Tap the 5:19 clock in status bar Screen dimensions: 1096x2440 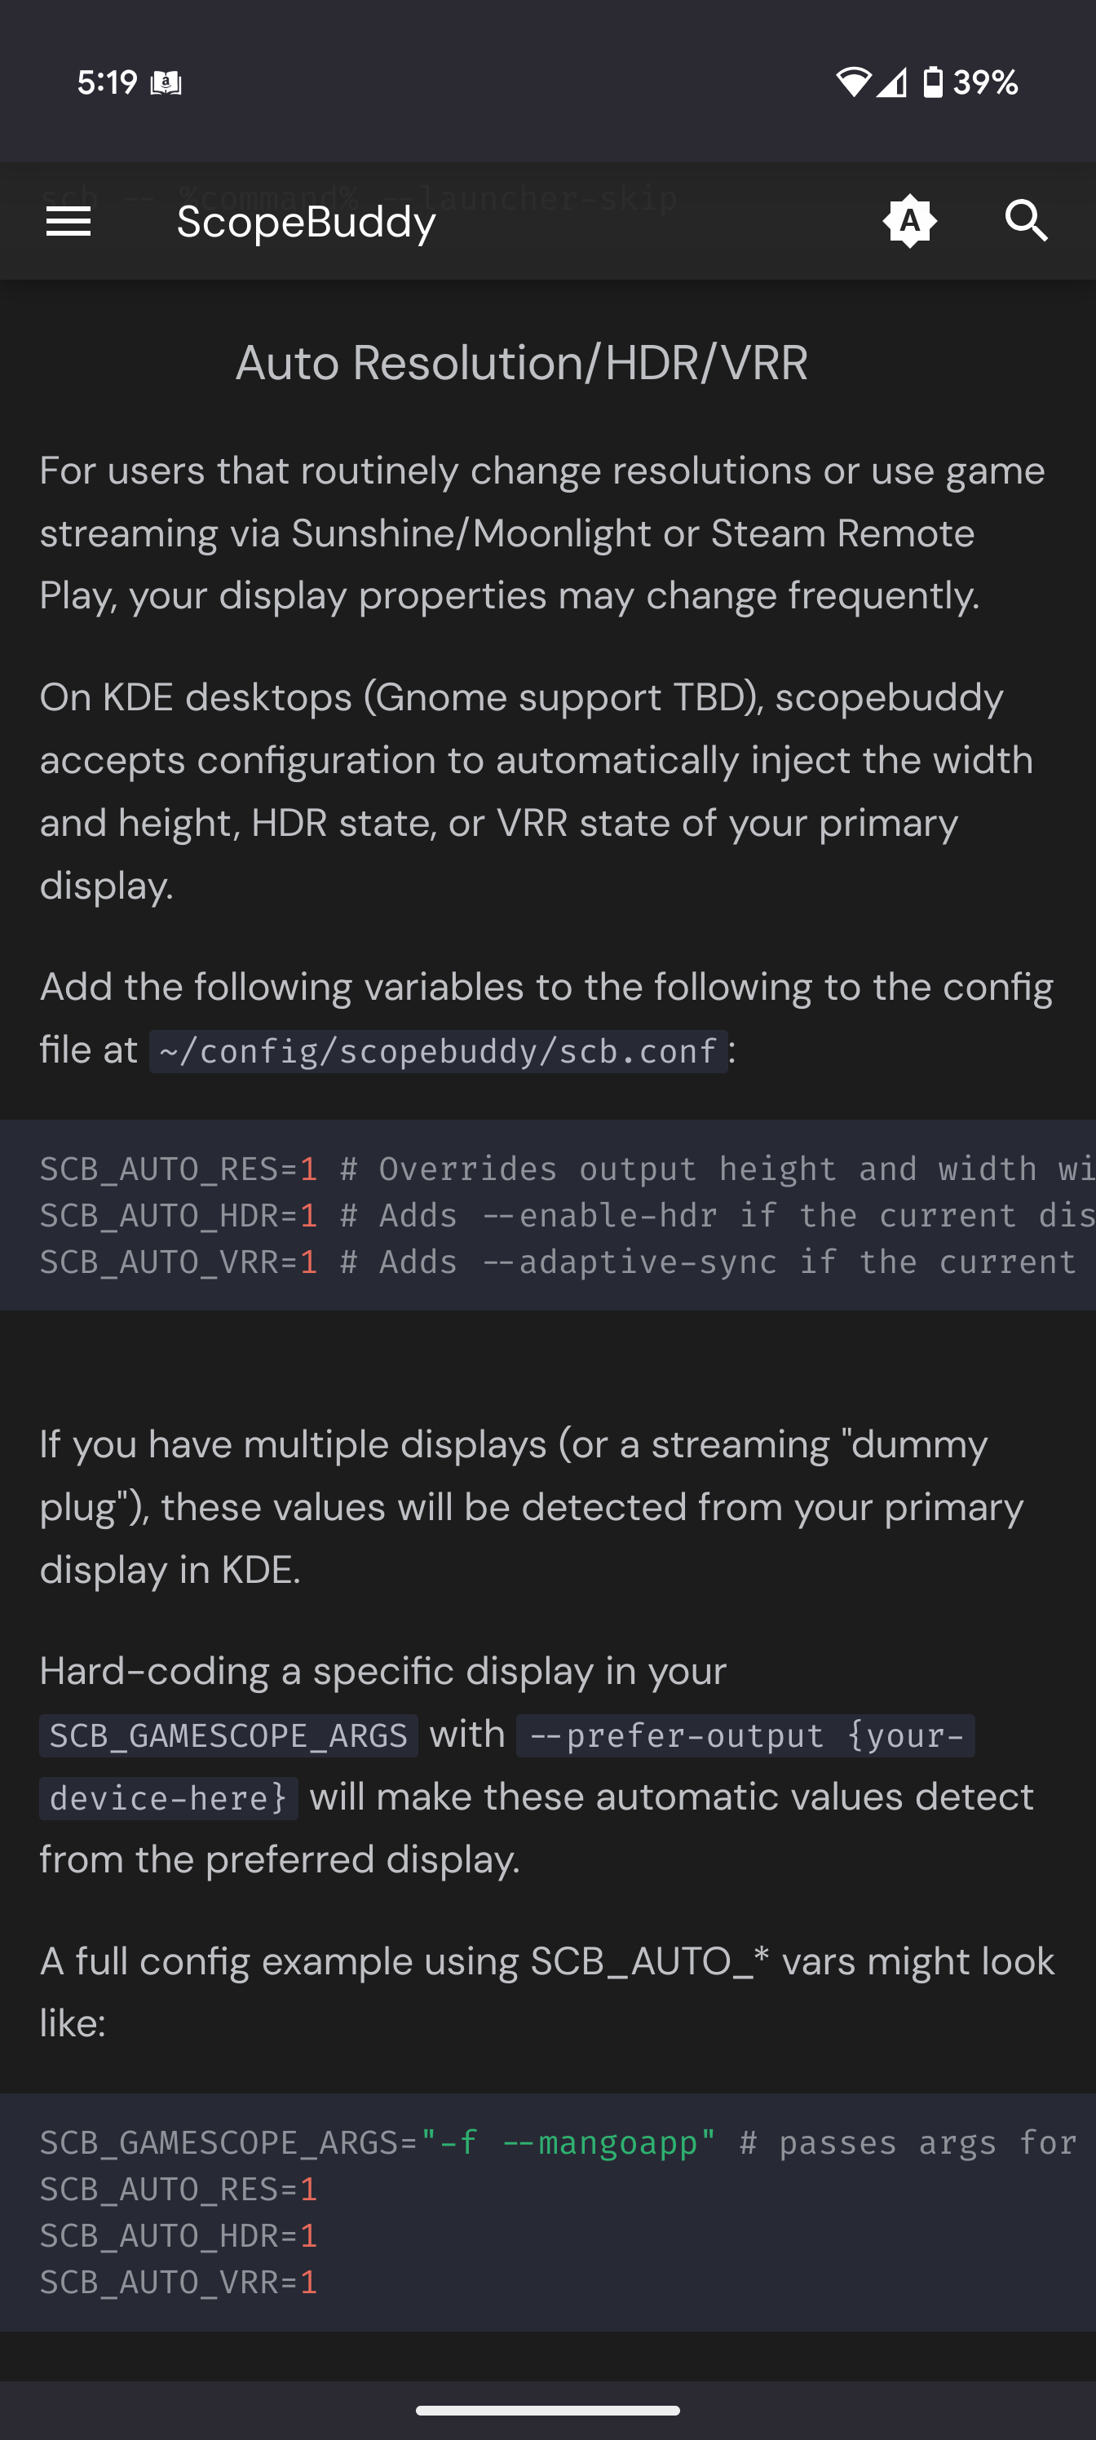point(107,82)
